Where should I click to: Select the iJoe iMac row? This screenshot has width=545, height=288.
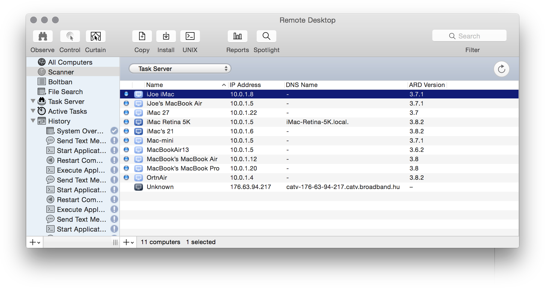[319, 94]
